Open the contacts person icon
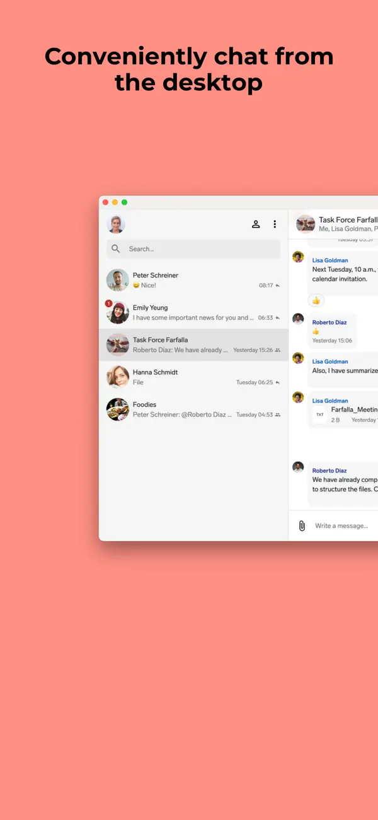Screen dimensions: 378x820 coord(256,224)
